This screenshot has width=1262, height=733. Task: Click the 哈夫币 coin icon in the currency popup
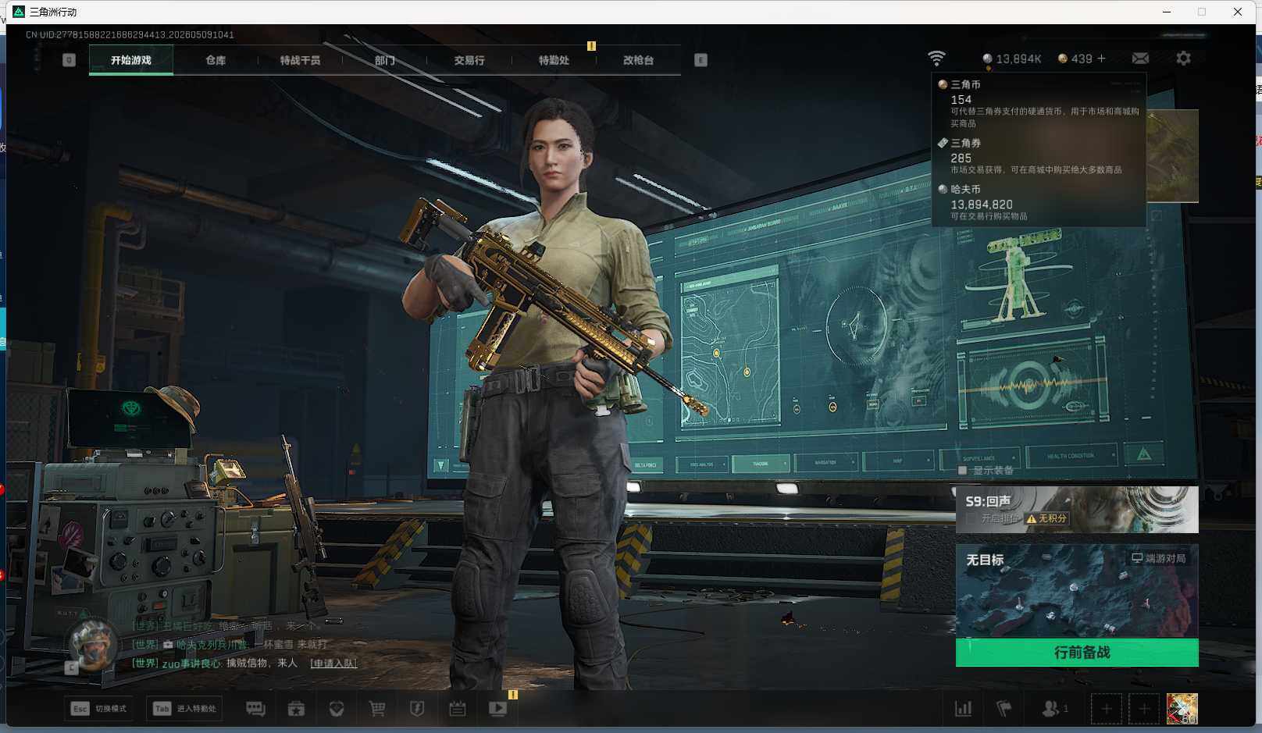943,189
